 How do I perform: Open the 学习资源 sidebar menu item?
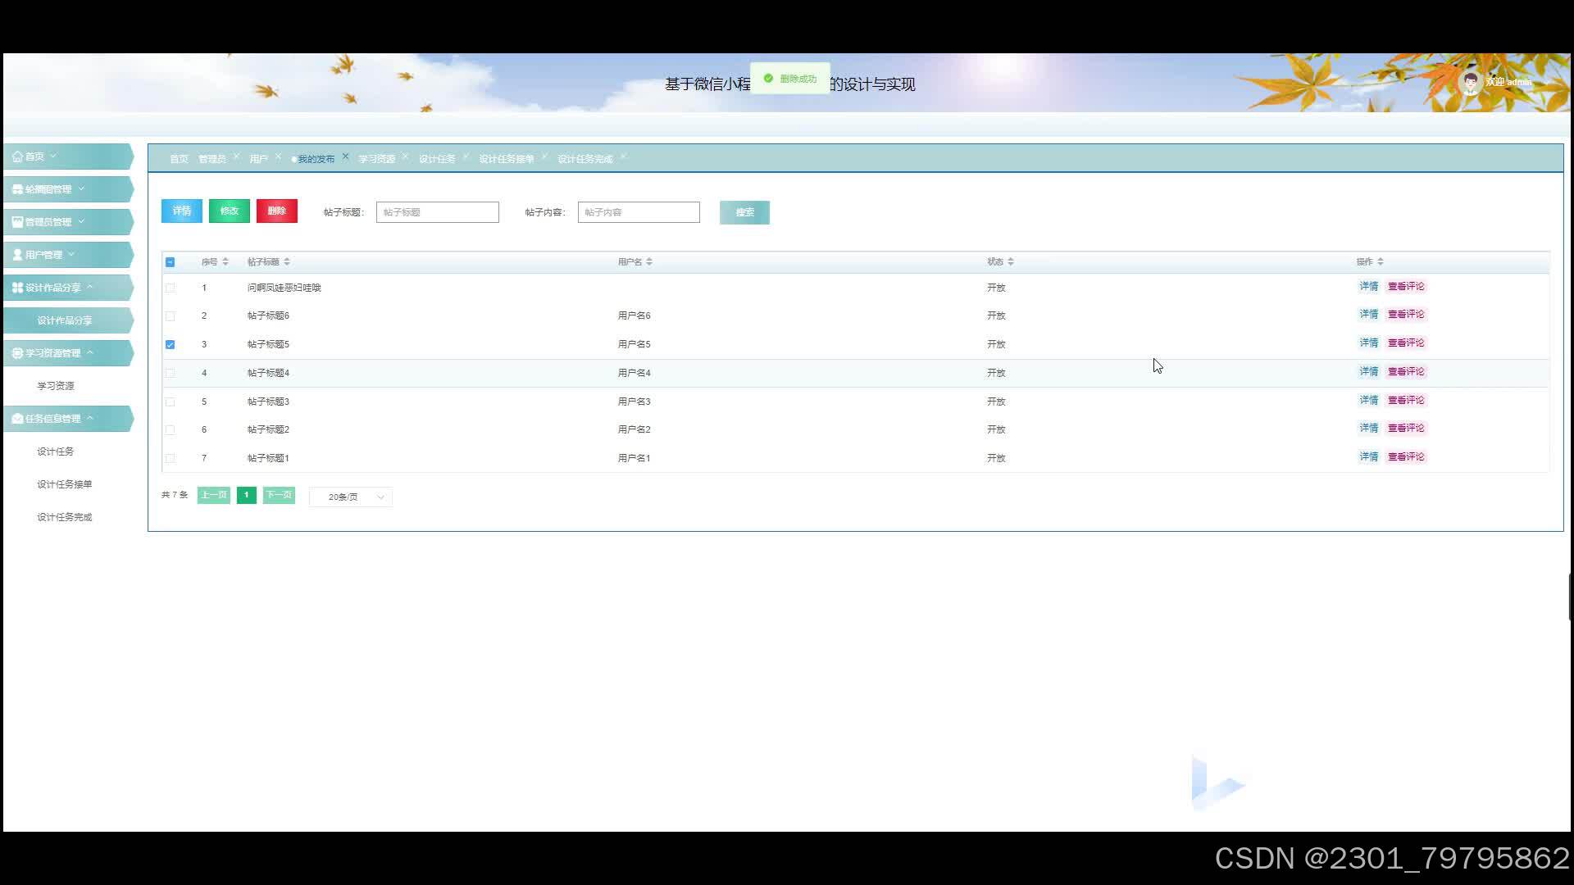(x=56, y=386)
